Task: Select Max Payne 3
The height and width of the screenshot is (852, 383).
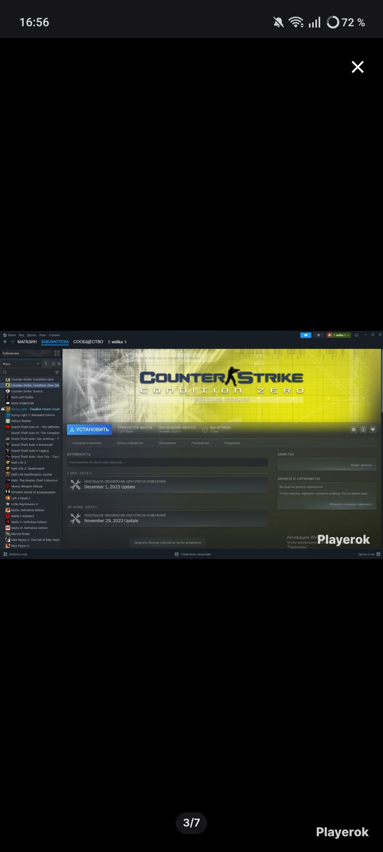Action: coord(20,546)
